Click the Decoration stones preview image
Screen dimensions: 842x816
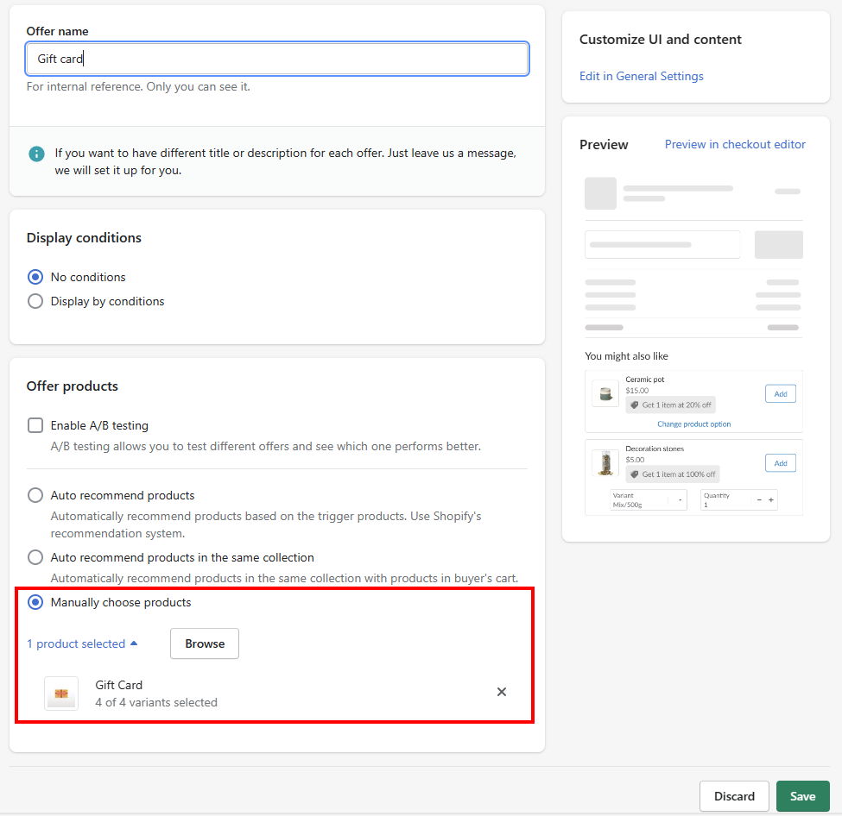tap(605, 462)
